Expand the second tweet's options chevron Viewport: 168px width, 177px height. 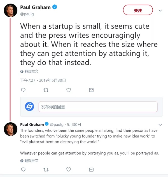click(x=160, y=125)
